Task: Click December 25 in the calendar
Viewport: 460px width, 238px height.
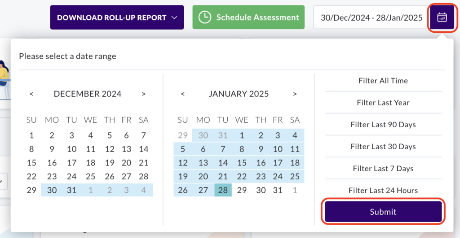Action: pos(91,176)
